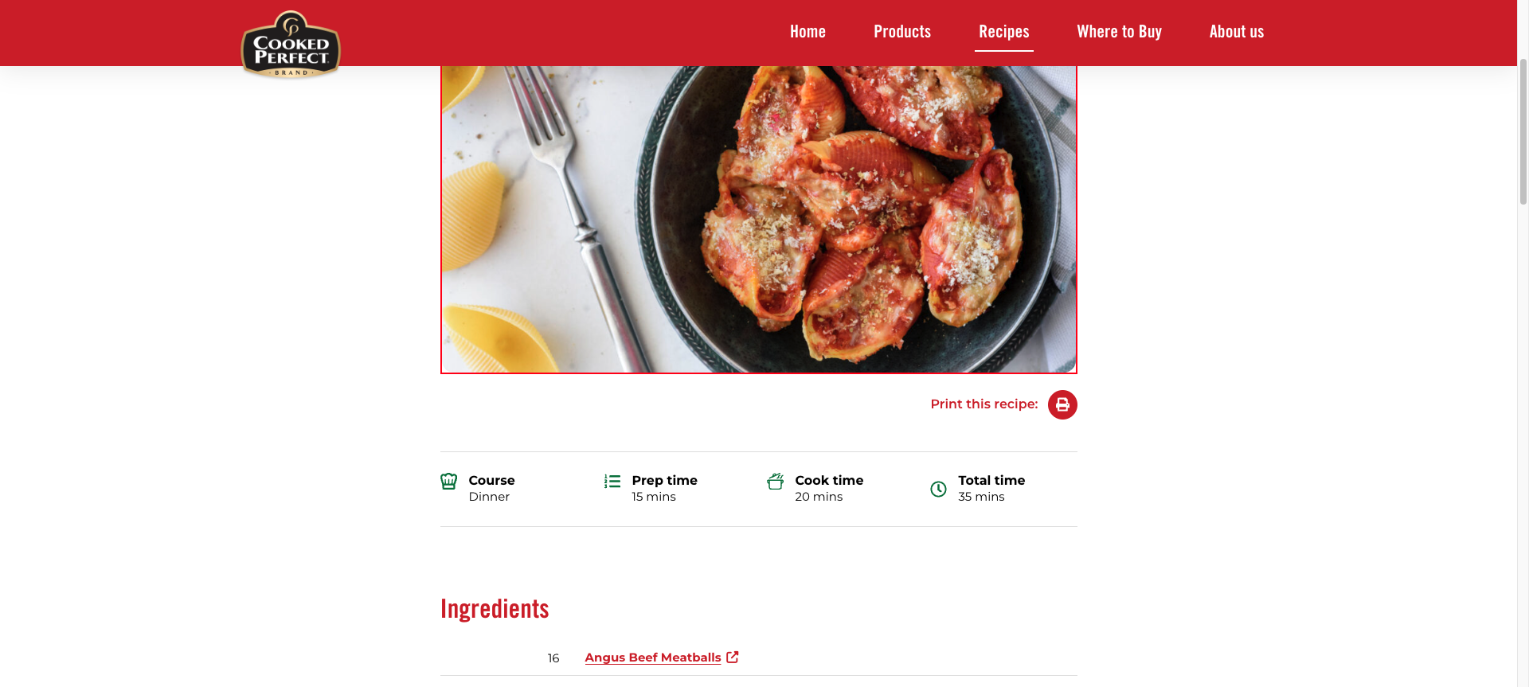
Task: Click the Print this recipe text
Action: point(984,404)
